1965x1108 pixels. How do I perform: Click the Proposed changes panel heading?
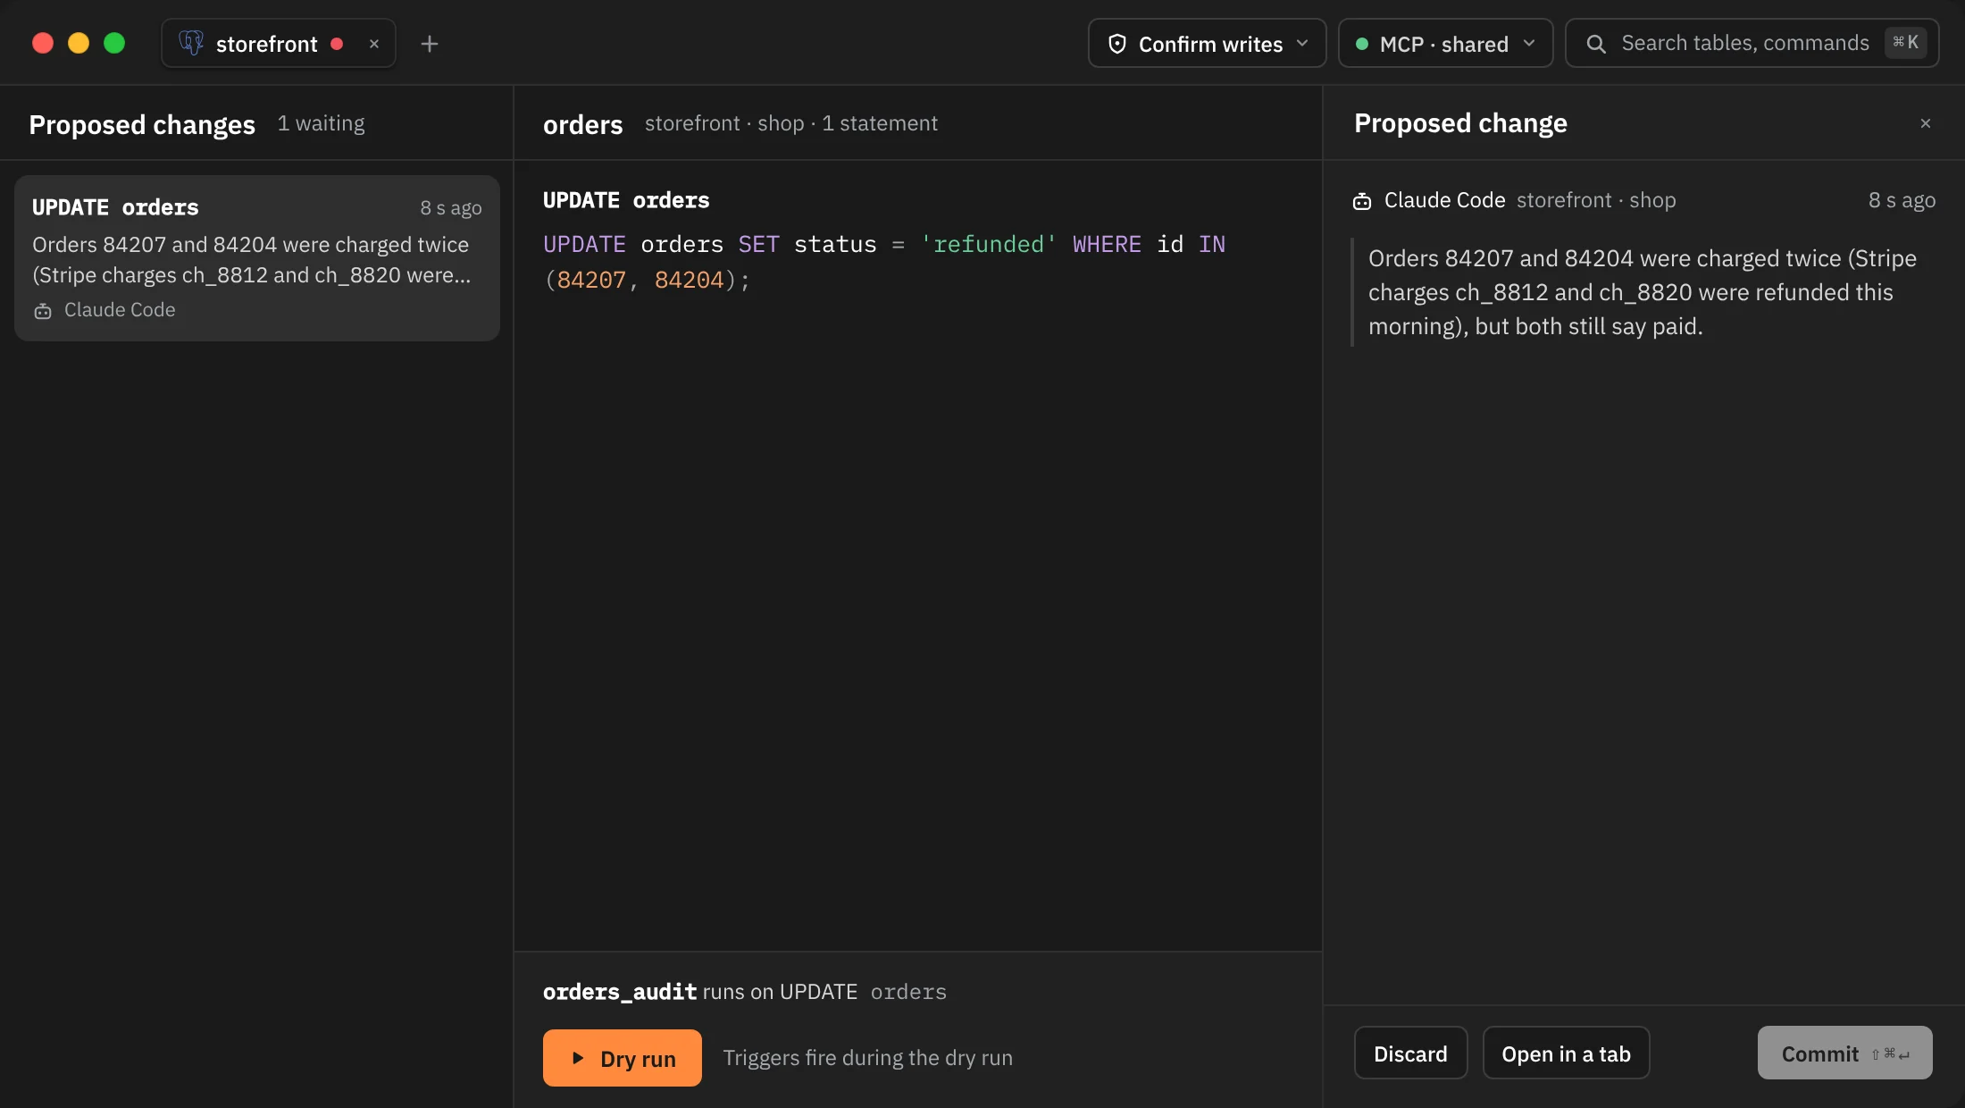(x=142, y=124)
